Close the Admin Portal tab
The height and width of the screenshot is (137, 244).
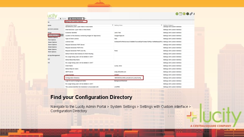pos(82,19)
